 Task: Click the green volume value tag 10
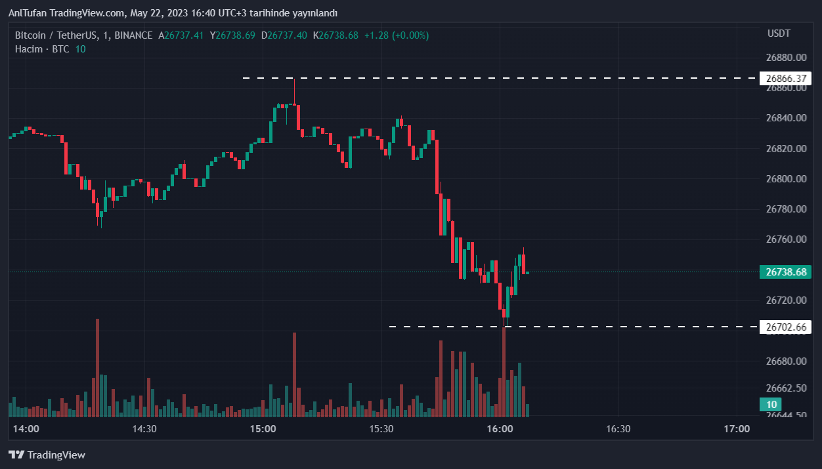(771, 405)
